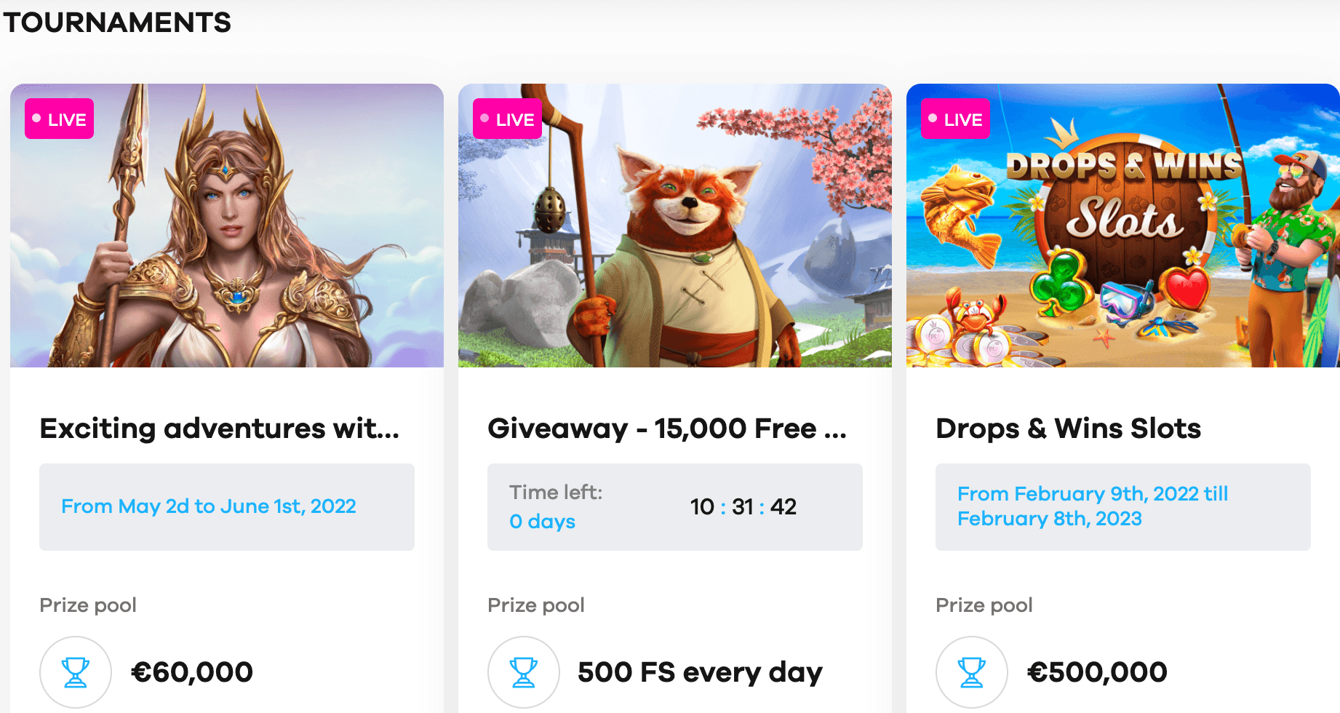Screen dimensions: 1340x713
Task: Open the warrior goddess tournament image
Action: tap(227, 226)
